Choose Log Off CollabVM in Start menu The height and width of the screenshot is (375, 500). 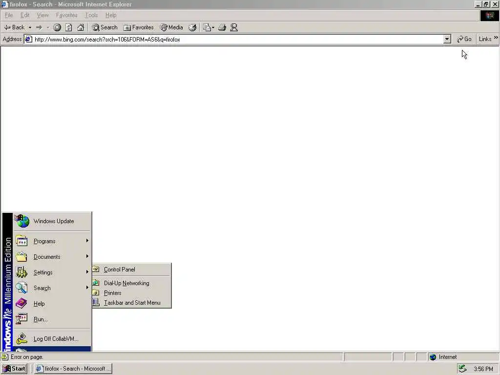point(52,339)
